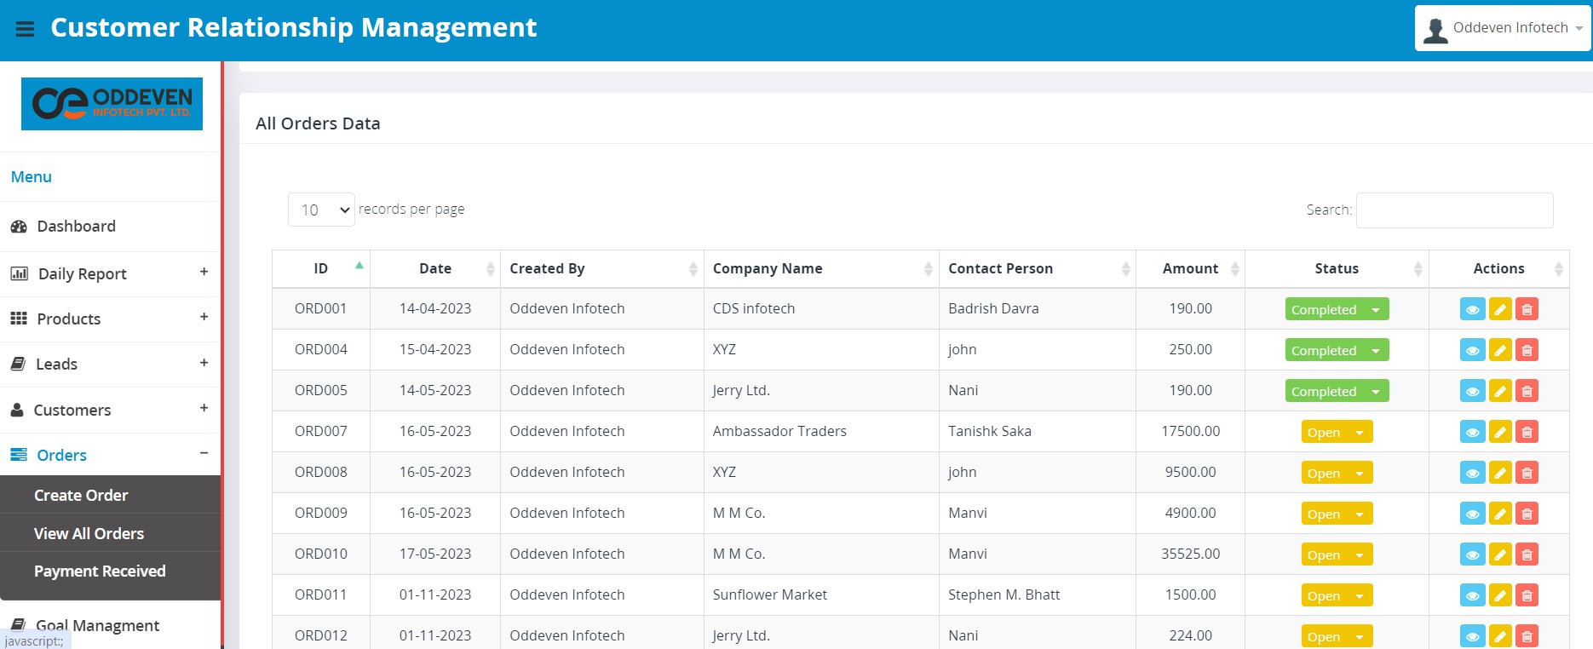Open the records per page dropdown
Screen dimensions: 1593x649
coord(321,210)
